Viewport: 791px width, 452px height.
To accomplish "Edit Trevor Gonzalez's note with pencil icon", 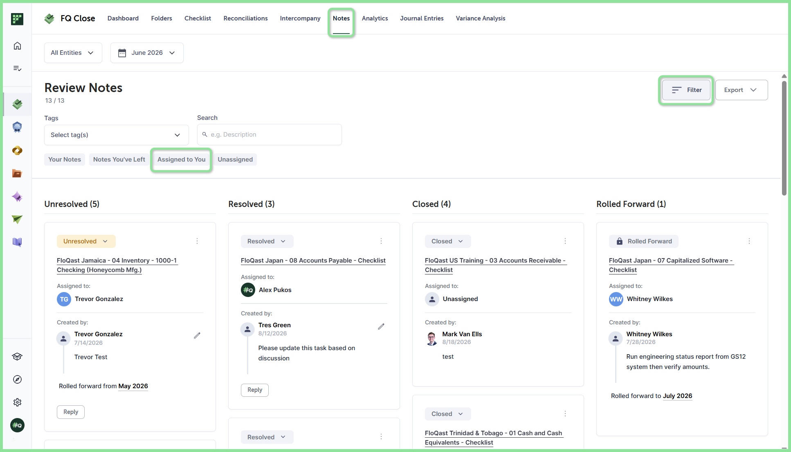I will pyautogui.click(x=197, y=335).
